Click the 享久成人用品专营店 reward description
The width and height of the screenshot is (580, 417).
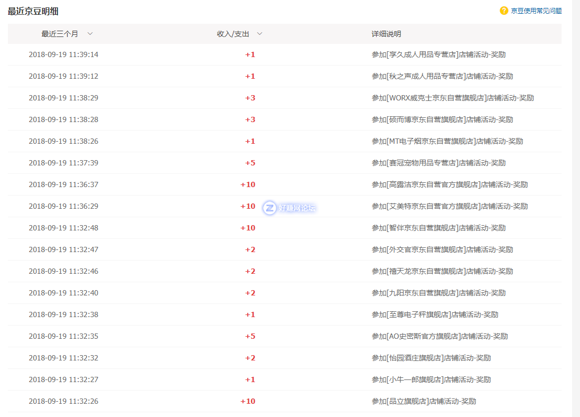pyautogui.click(x=439, y=54)
